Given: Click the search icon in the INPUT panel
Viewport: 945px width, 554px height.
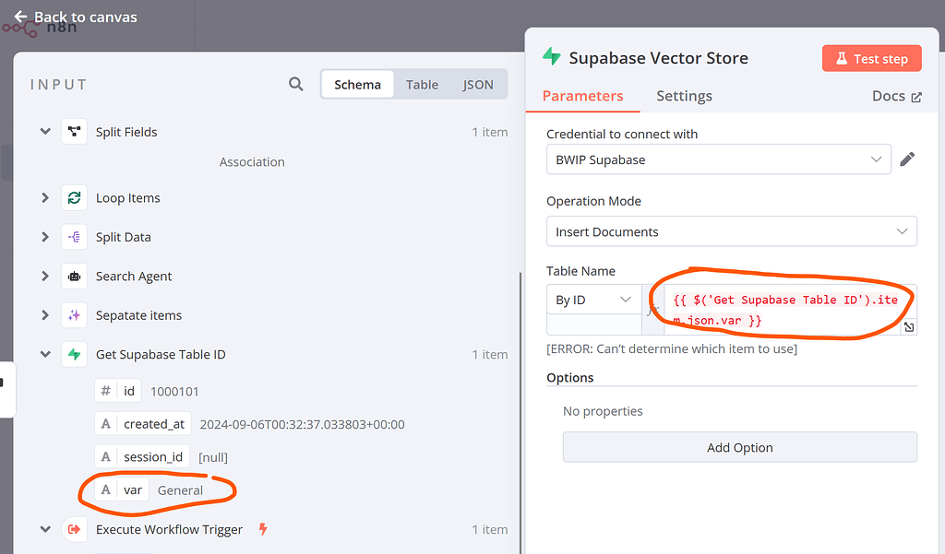Looking at the screenshot, I should (295, 84).
